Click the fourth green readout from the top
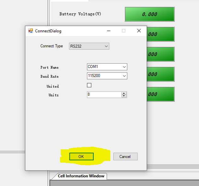This screenshot has height=186, width=199. point(160,74)
